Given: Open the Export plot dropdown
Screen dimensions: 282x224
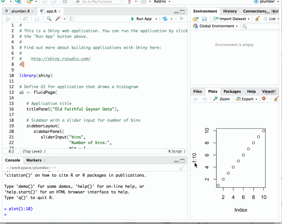Looking at the screenshot, I should [x=246, y=99].
